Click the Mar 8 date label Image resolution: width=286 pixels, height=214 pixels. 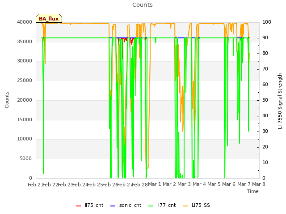[x=259, y=184]
